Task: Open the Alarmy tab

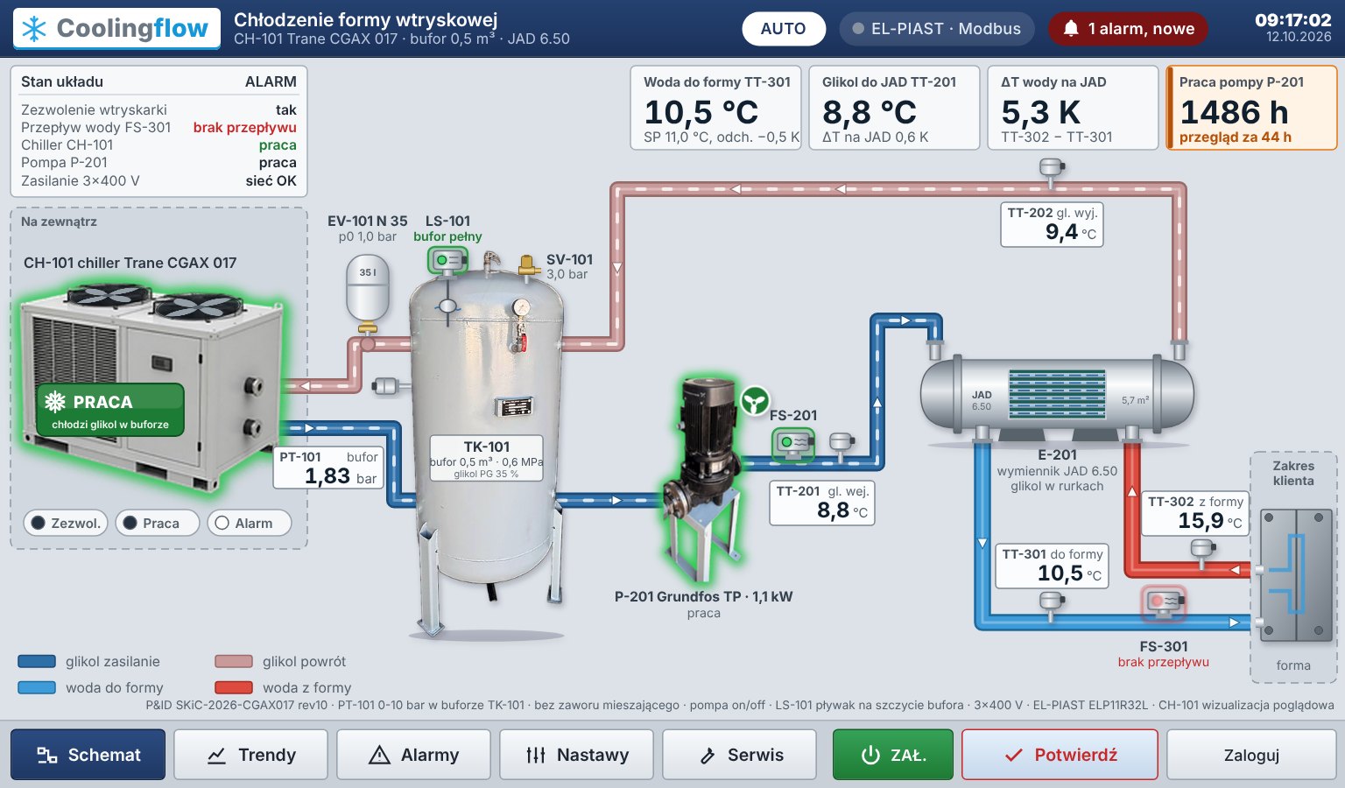Action: [413, 755]
